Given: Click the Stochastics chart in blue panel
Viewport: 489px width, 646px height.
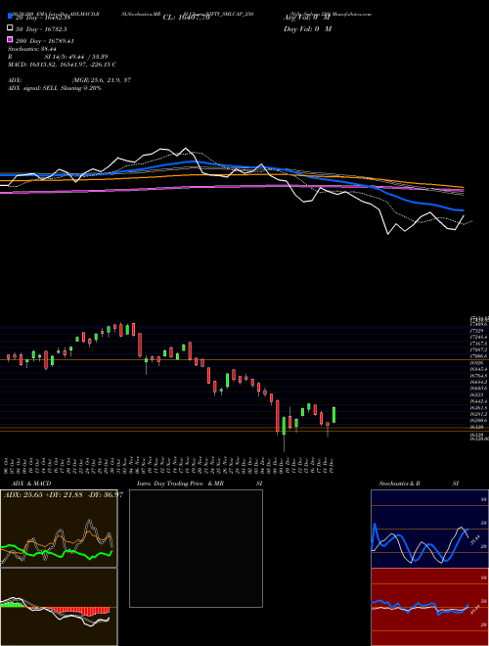Looking at the screenshot, I should point(429,529).
